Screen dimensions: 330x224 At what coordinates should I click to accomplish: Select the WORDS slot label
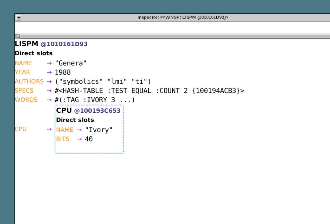click(26, 100)
